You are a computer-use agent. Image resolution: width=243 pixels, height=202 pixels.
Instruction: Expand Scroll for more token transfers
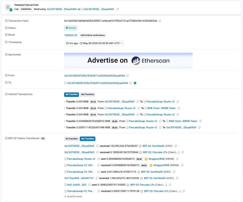point(73,197)
